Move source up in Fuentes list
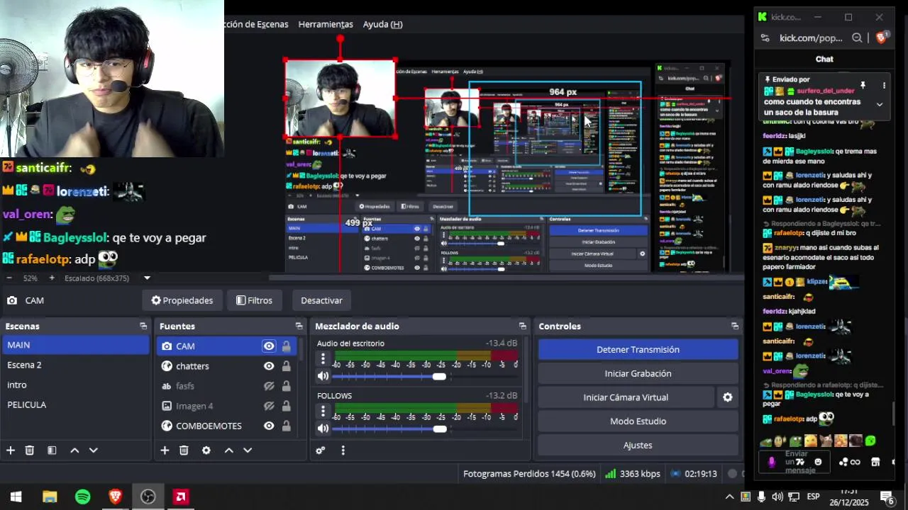Image resolution: width=908 pixels, height=510 pixels. tap(228, 450)
